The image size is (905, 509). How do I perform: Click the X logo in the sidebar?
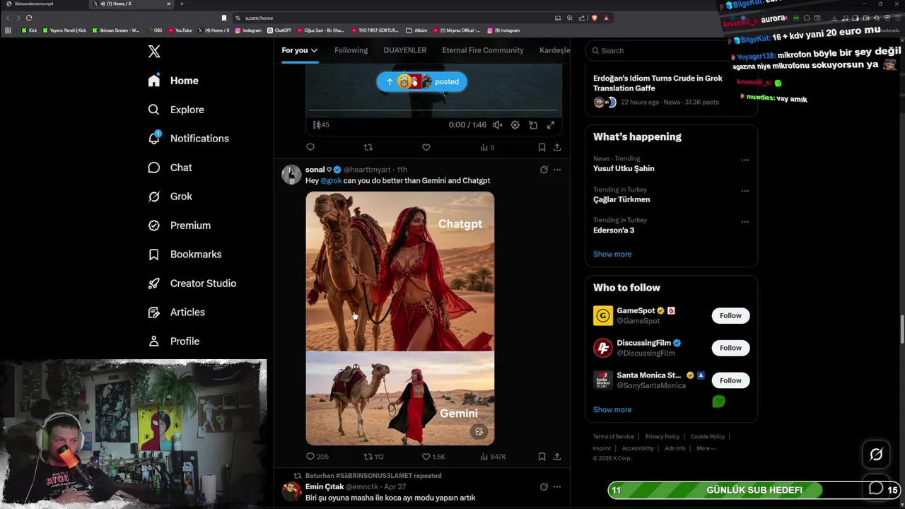pos(154,51)
